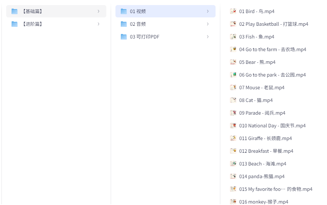Click file icon of 09 Parade - 阅兵.mp4

coord(233,112)
